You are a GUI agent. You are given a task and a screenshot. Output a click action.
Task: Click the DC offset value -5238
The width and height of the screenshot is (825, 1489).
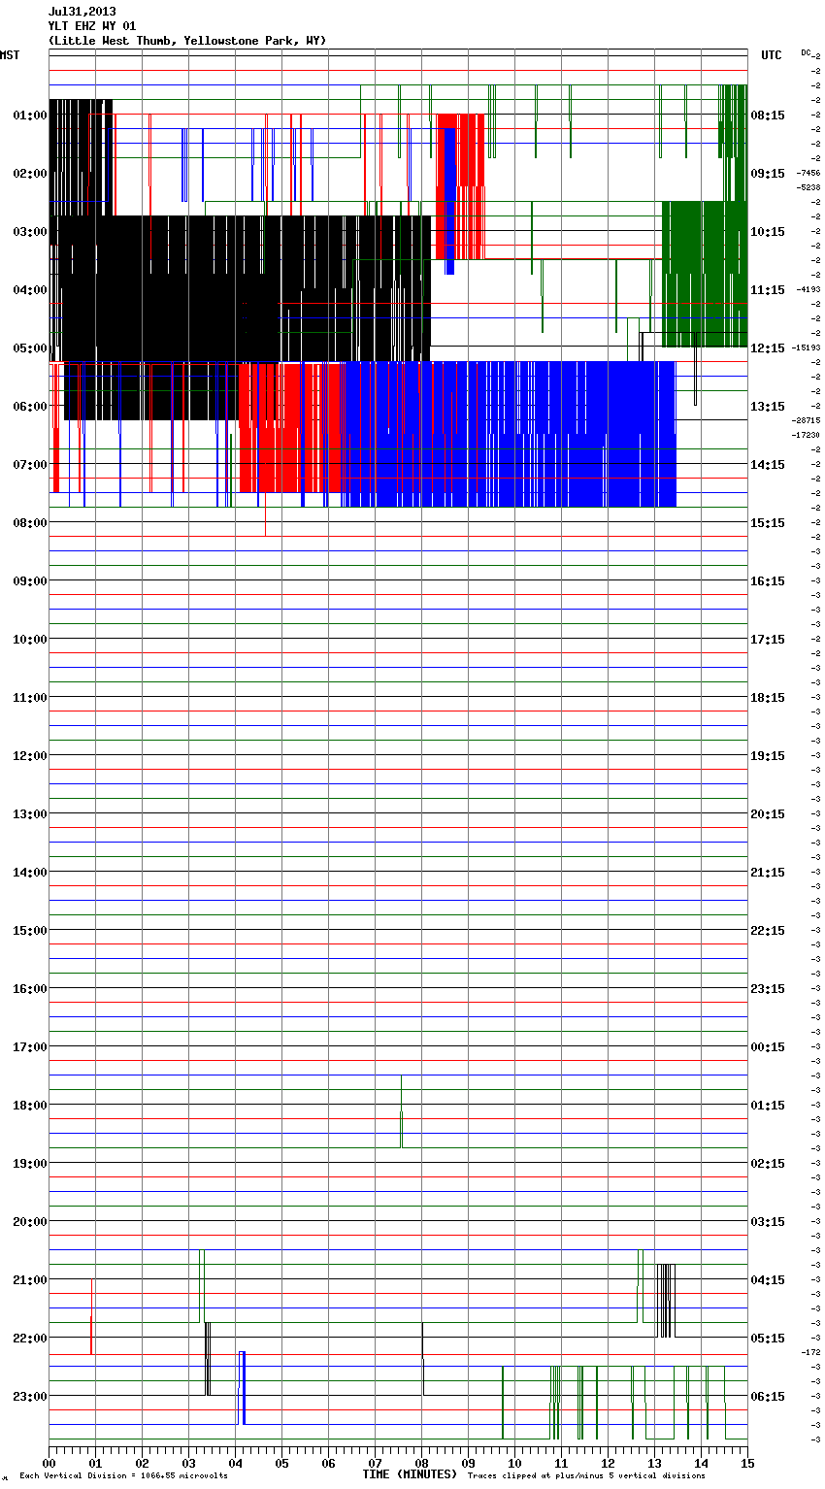(x=808, y=187)
